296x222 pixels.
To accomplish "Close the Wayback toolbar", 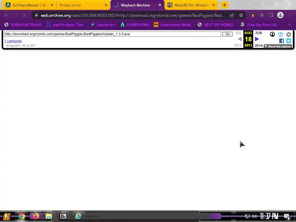I will [288, 34].
